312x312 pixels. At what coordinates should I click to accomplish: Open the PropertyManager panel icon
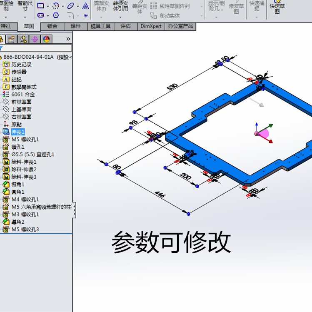click(x=11, y=39)
